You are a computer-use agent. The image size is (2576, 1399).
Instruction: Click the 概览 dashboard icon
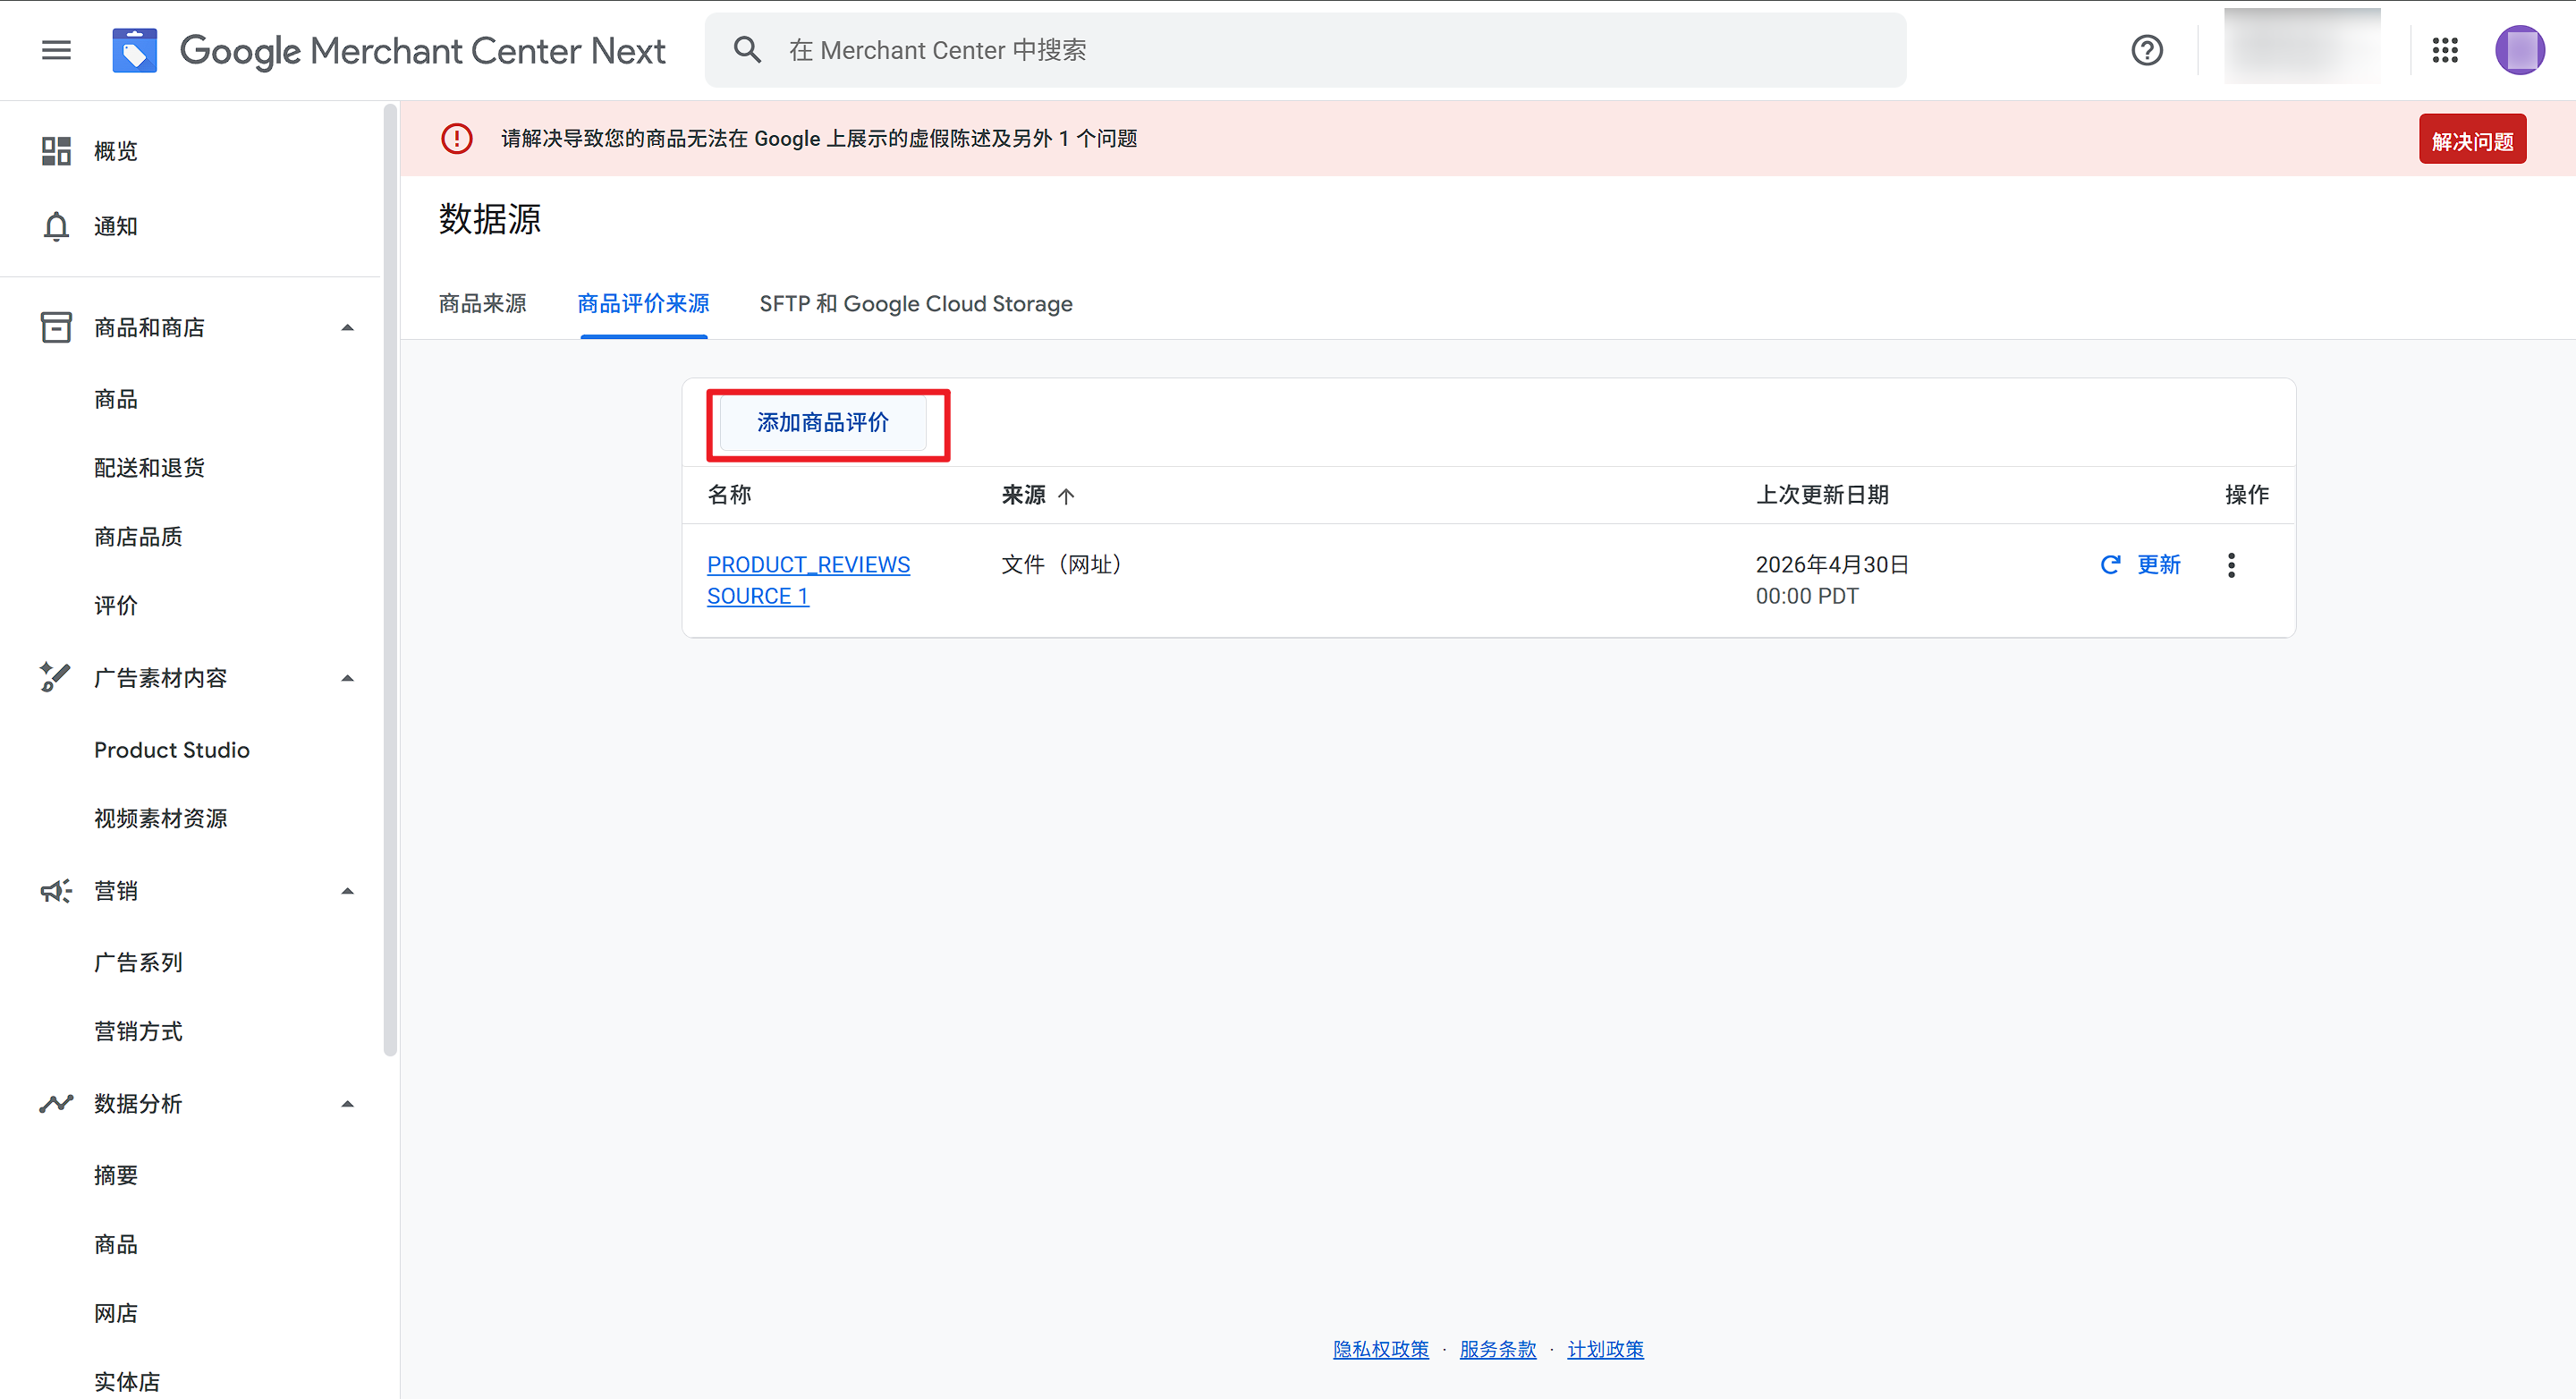(x=56, y=151)
